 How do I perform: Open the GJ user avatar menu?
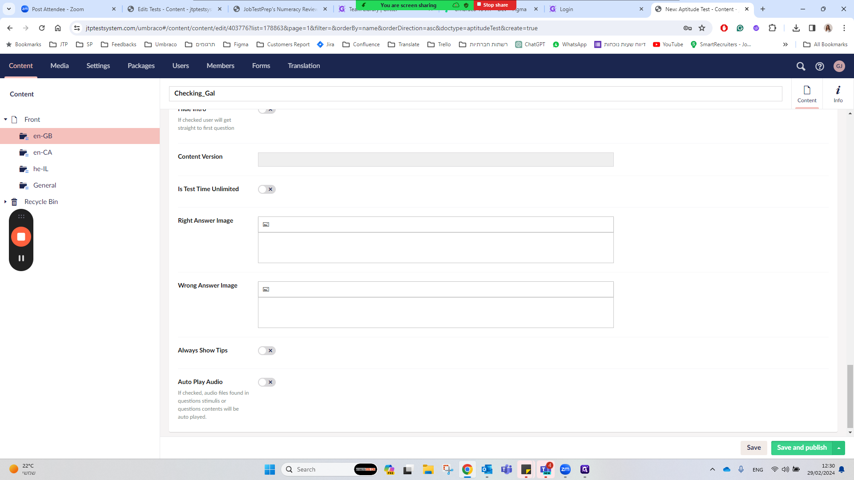click(839, 66)
